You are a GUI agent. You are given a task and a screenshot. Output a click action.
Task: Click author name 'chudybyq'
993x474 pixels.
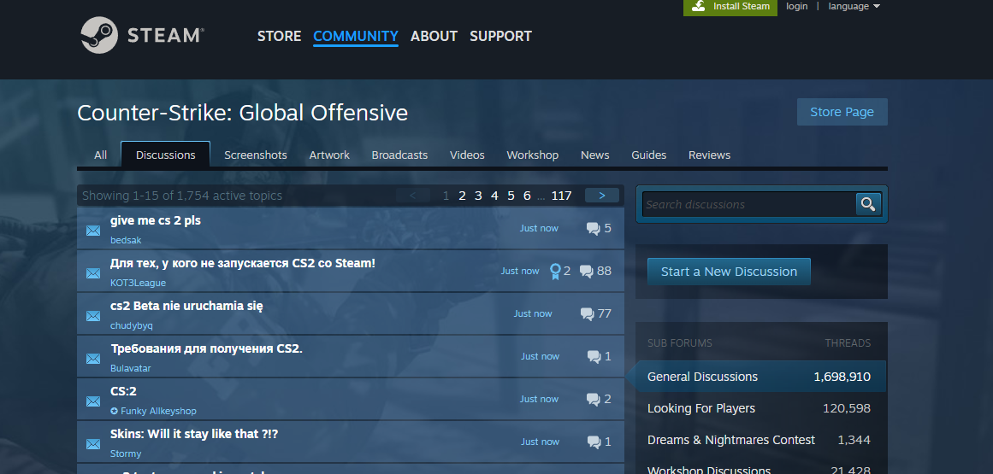tap(132, 325)
